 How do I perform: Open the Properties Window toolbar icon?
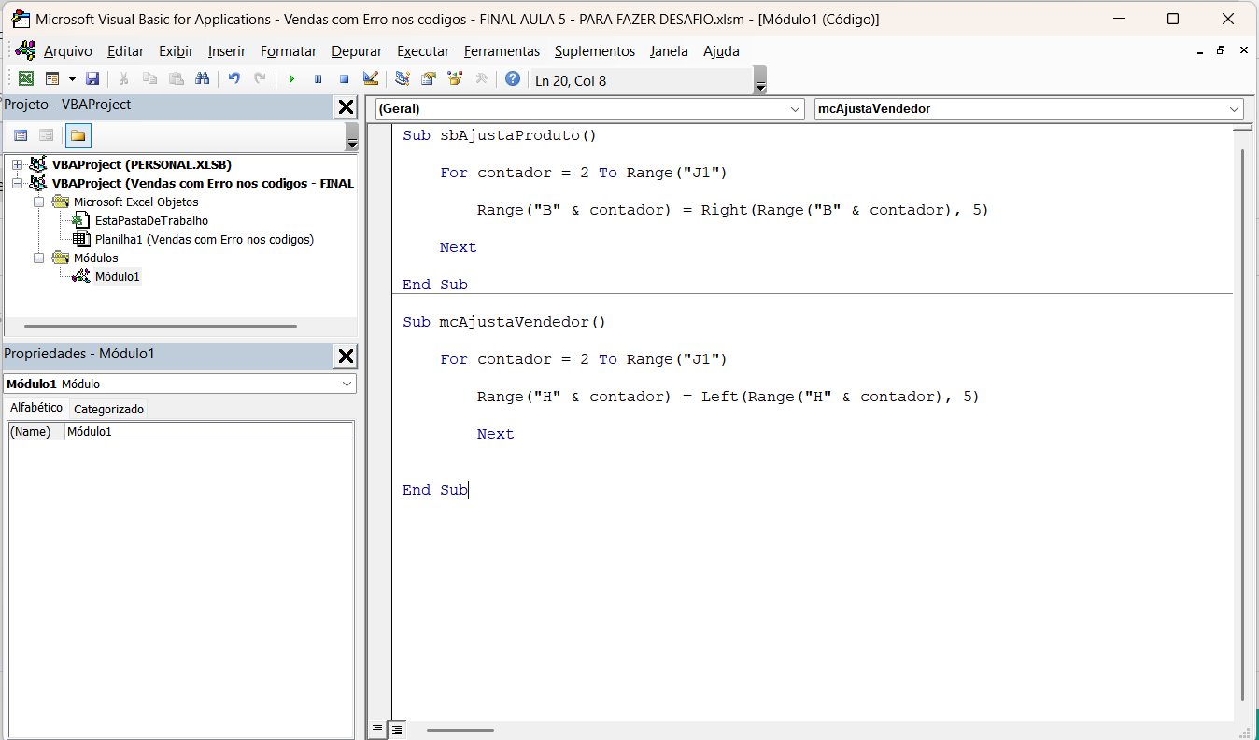[429, 79]
